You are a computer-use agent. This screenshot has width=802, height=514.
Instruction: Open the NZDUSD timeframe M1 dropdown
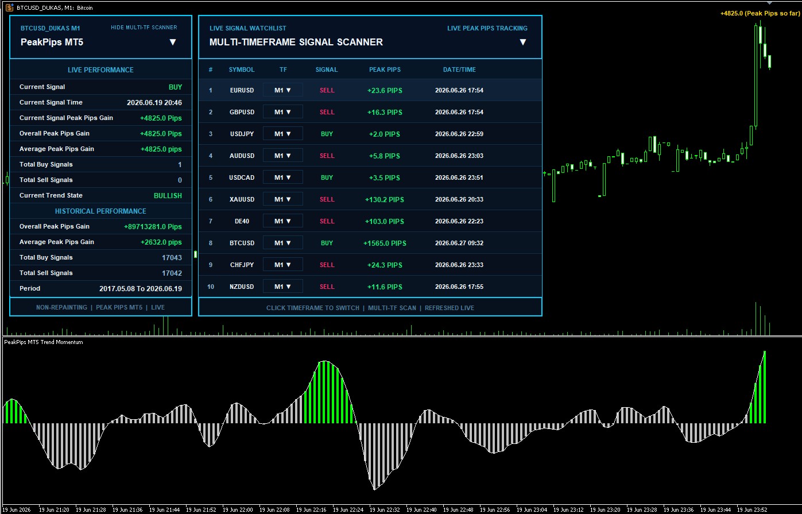tap(282, 287)
